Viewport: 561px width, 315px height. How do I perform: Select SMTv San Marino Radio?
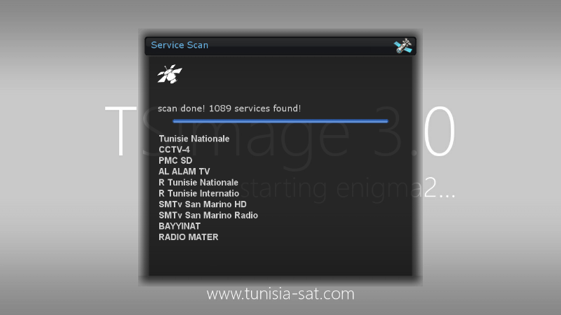208,216
